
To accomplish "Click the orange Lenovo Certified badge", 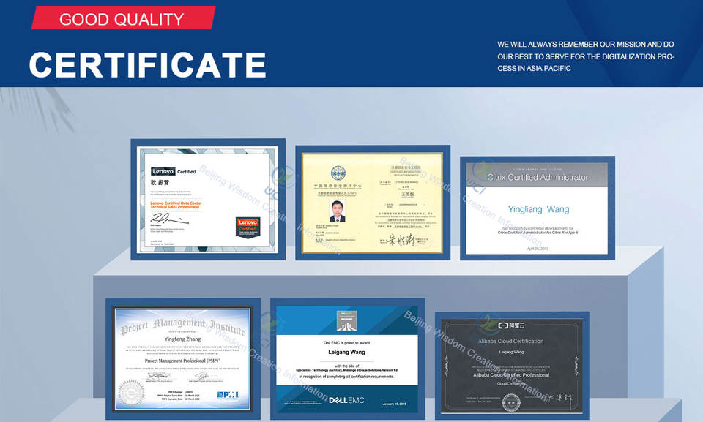I will point(248,227).
